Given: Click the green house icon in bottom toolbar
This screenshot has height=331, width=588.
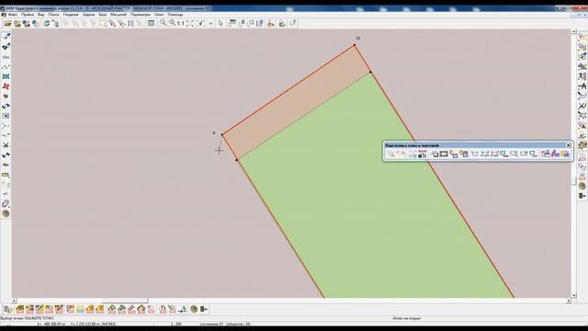Looking at the screenshot, I should (112, 309).
